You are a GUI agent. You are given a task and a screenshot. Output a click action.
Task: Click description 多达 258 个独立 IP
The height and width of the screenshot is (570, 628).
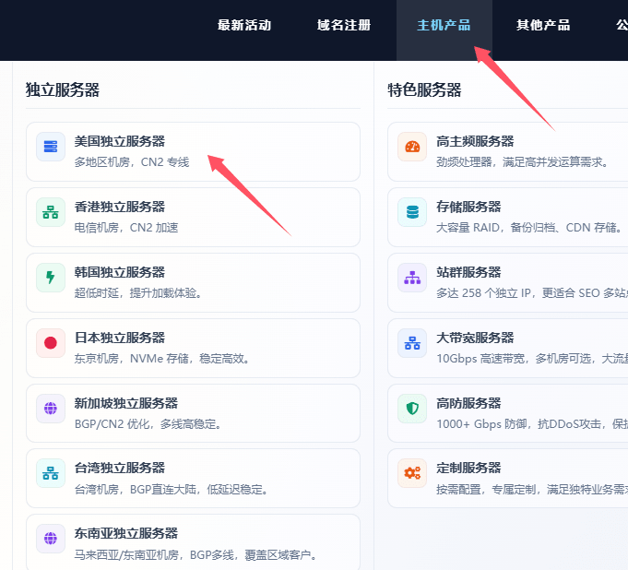(483, 292)
